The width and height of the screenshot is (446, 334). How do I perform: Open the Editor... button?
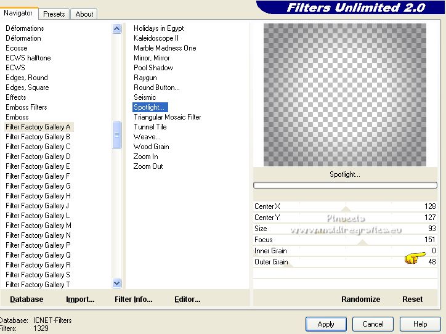point(187,299)
